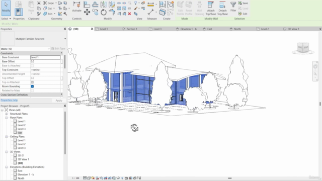Close the Properties palette
The image size is (322, 181).
[x=65, y=29]
